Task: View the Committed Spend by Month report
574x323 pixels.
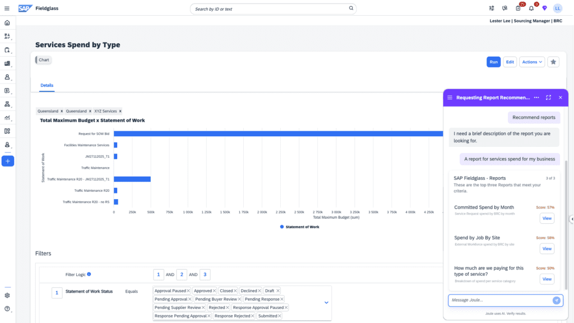Action: coord(547,218)
